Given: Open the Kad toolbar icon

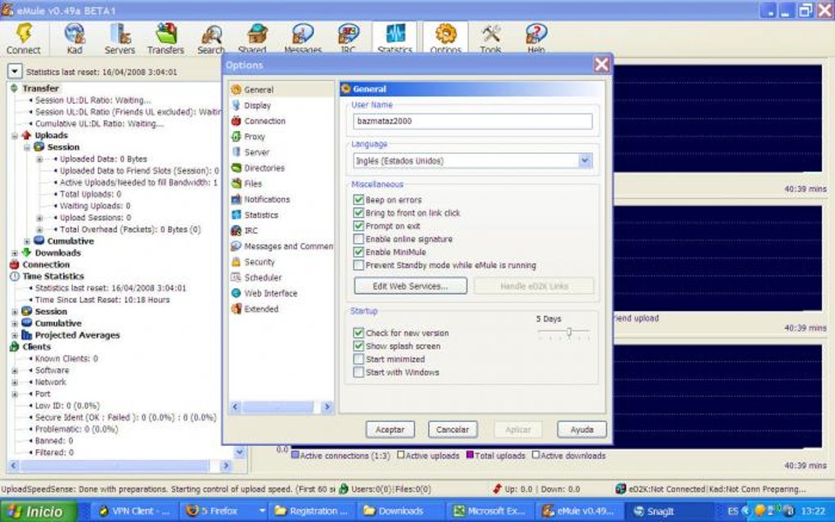Looking at the screenshot, I should point(74,33).
